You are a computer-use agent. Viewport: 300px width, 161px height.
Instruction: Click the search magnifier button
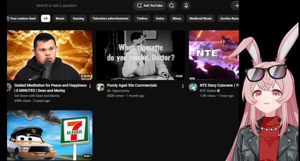[x=172, y=6]
